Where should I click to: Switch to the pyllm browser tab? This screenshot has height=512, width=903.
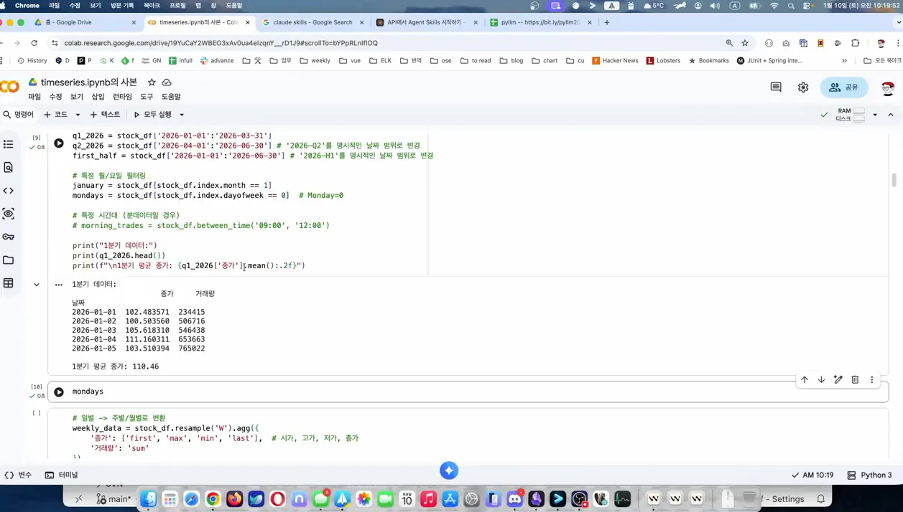(x=541, y=22)
